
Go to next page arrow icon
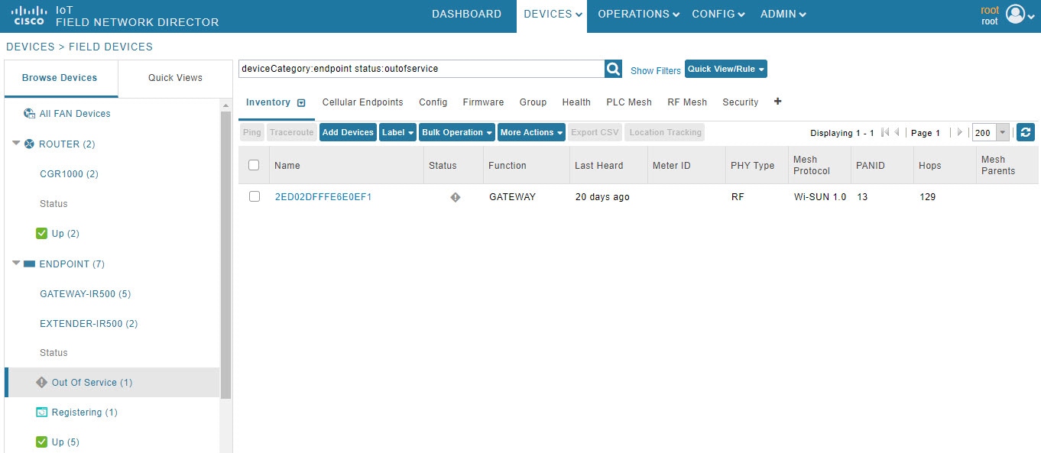tap(960, 132)
